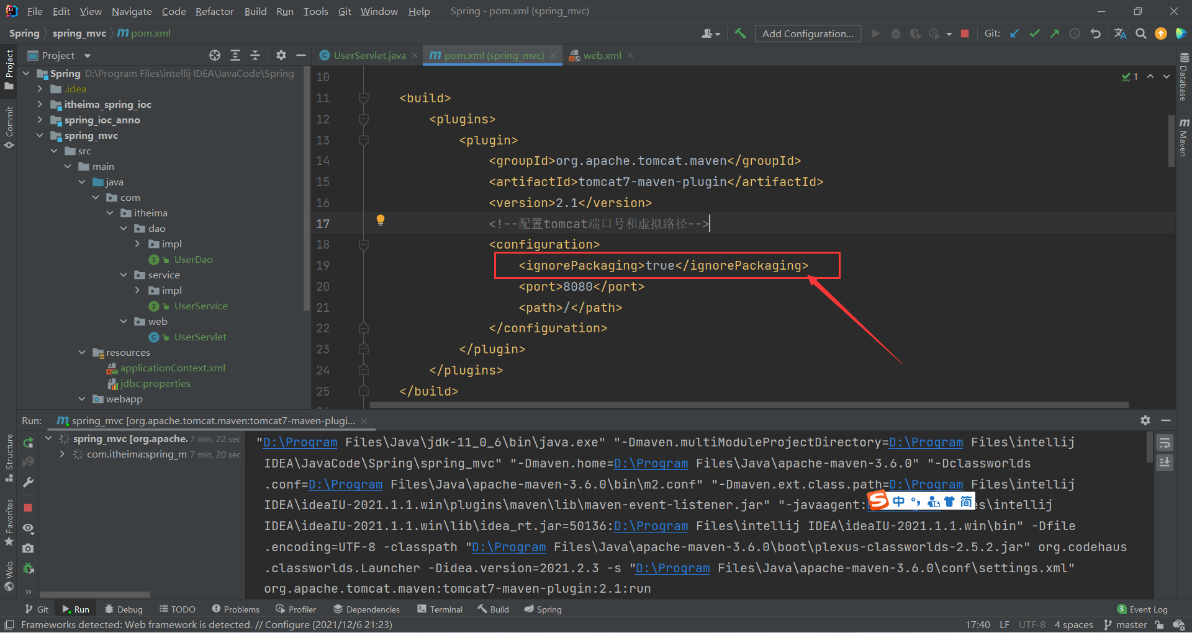The width and height of the screenshot is (1192, 633).
Task: Click the intention lightbulb on line 17
Action: coord(381,219)
